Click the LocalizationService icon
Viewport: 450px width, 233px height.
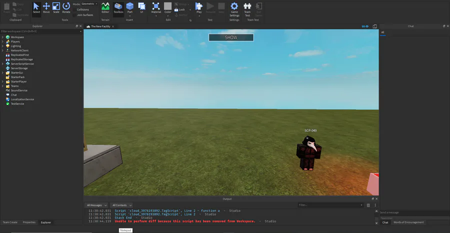[7, 99]
